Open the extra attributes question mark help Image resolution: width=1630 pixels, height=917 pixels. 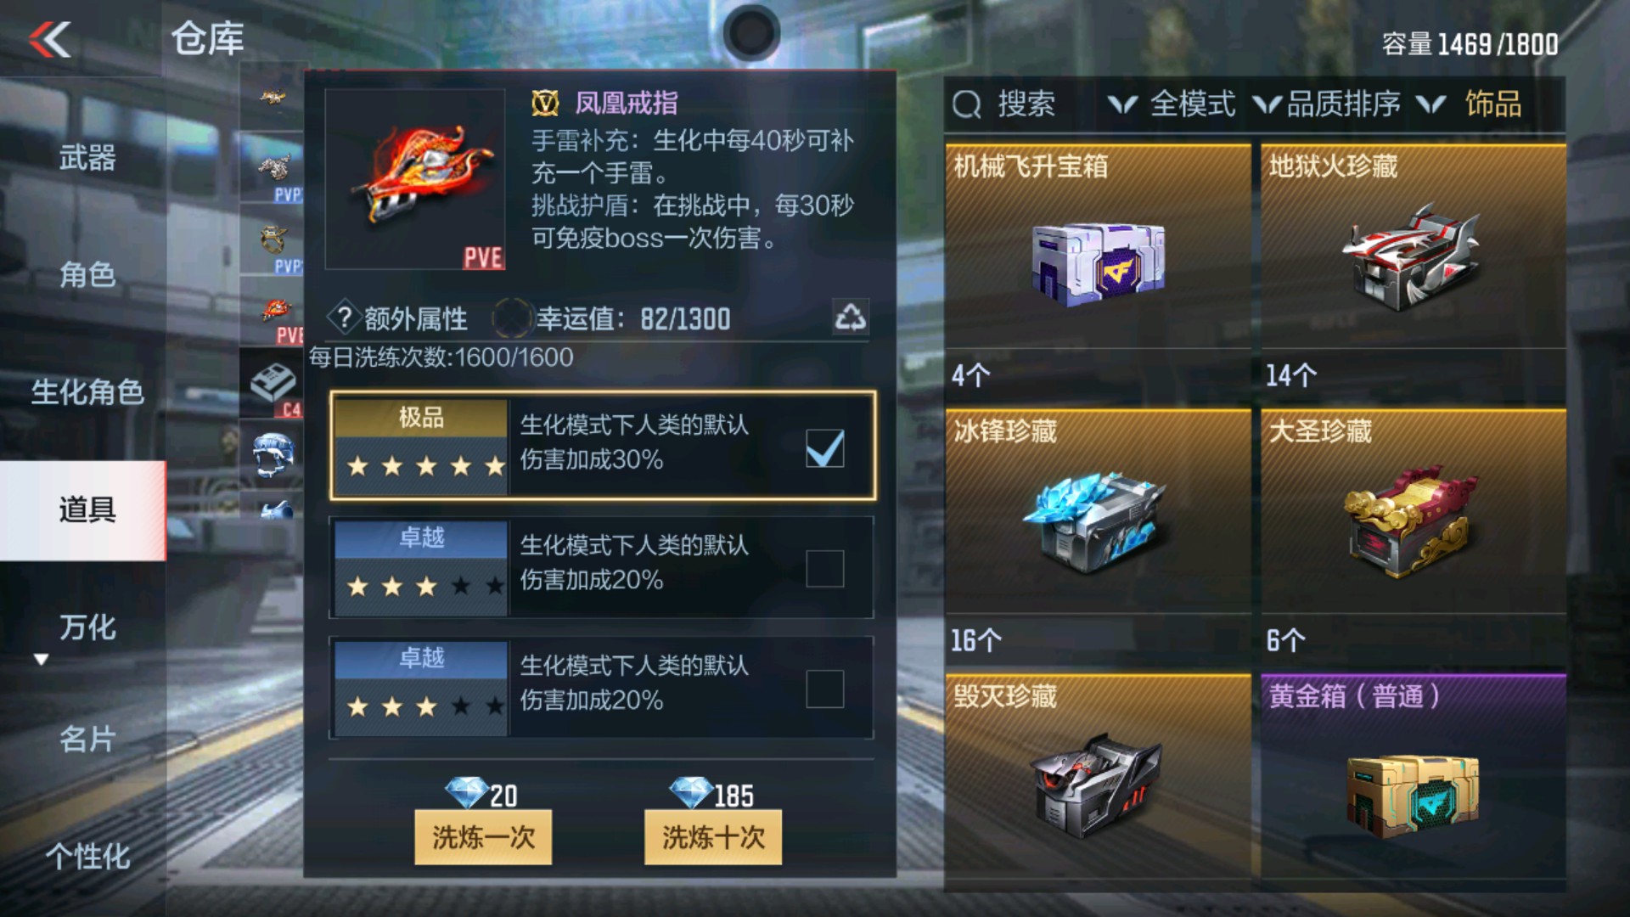344,318
